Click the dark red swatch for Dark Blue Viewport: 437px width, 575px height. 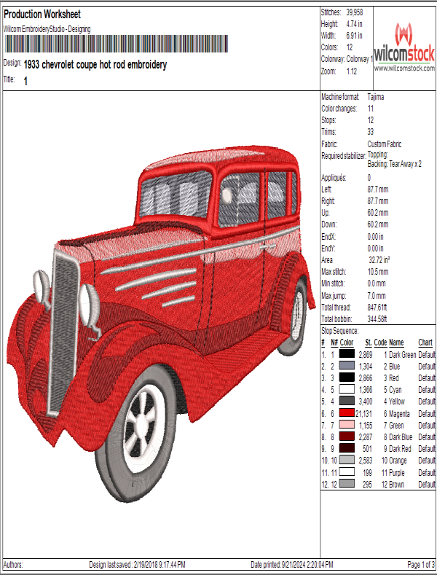pyautogui.click(x=347, y=437)
